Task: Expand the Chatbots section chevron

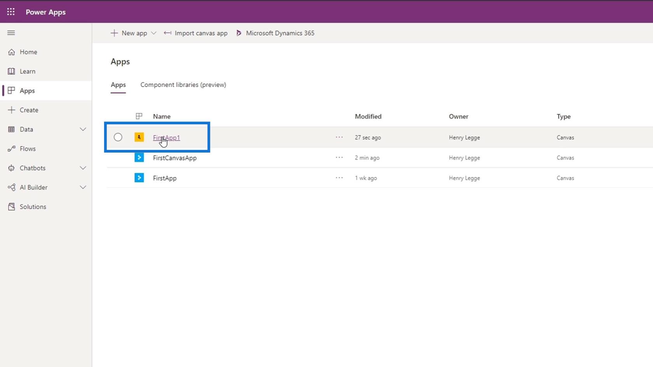Action: click(83, 168)
